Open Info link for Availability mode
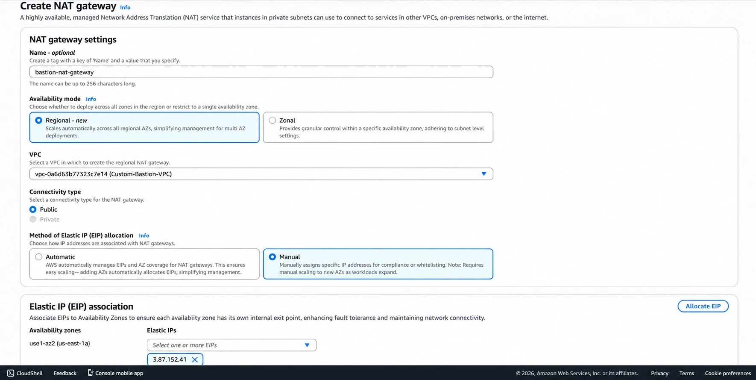Screen dimensions: 756x380 click(91, 99)
